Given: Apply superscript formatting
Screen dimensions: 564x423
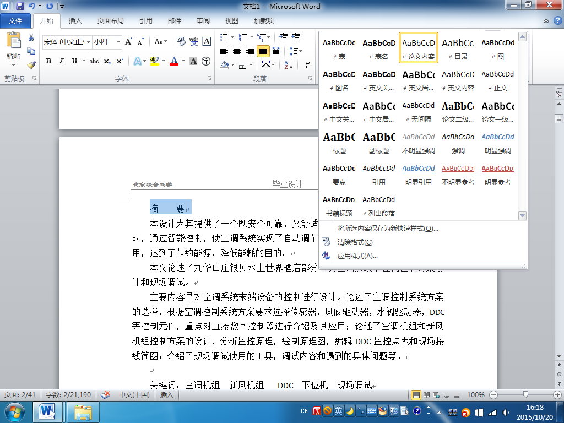Looking at the screenshot, I should 120,61.
